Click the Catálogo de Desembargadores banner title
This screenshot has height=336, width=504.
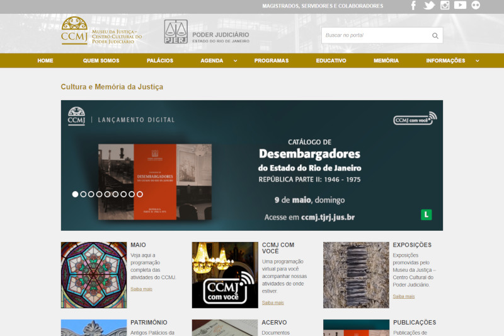tap(309, 161)
